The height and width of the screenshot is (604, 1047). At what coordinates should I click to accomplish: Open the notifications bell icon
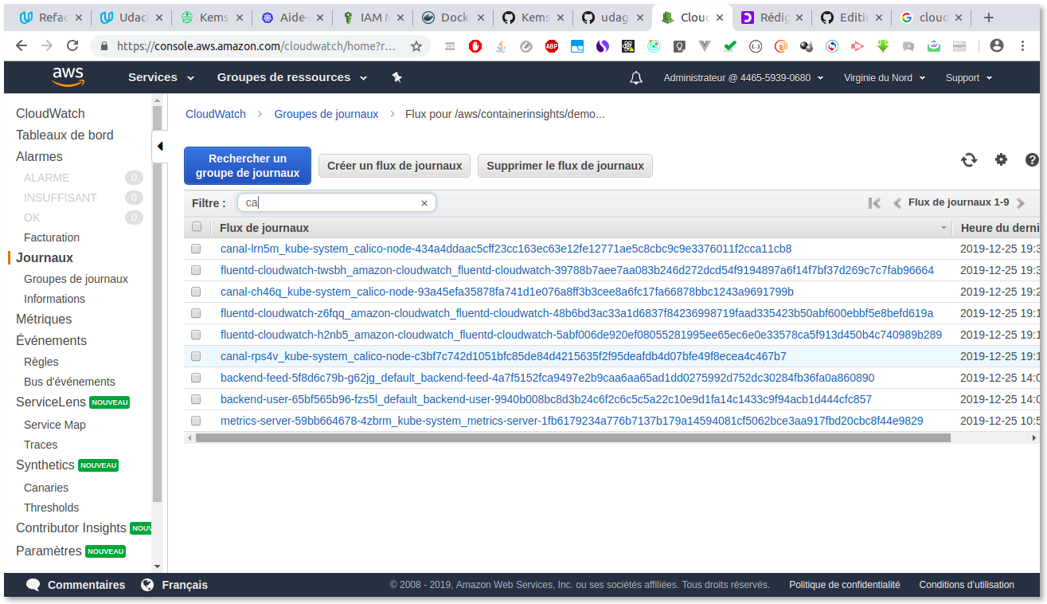[x=636, y=78]
